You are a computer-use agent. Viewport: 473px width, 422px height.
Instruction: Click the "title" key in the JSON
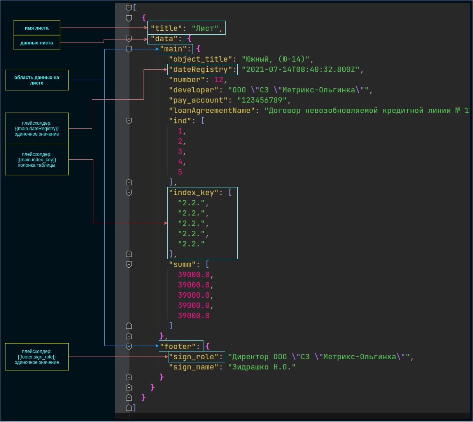click(x=166, y=28)
